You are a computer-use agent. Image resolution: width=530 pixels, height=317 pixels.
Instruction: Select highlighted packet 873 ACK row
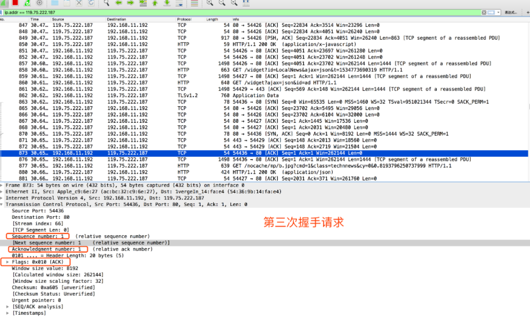click(264, 153)
